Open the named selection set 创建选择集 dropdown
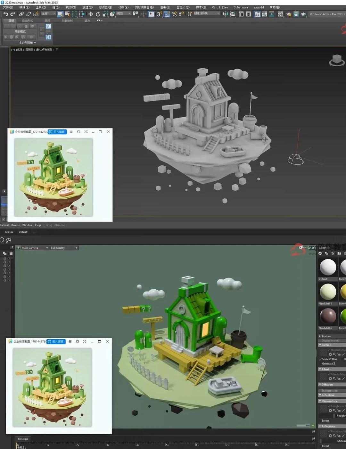The width and height of the screenshot is (346, 449). pyautogui.click(x=207, y=13)
